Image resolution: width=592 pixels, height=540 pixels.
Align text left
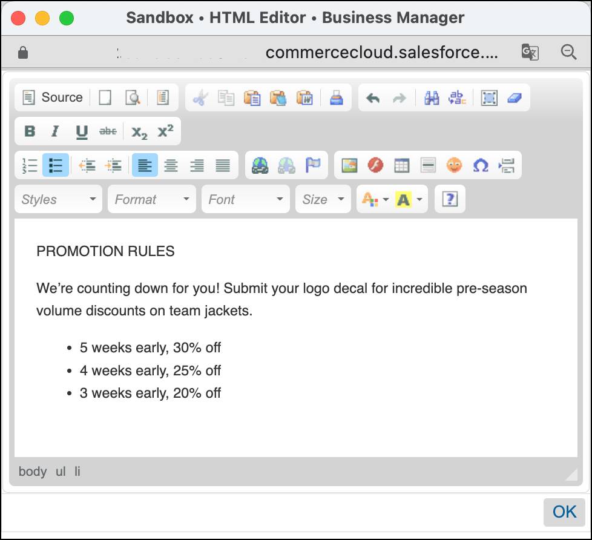[x=145, y=165]
